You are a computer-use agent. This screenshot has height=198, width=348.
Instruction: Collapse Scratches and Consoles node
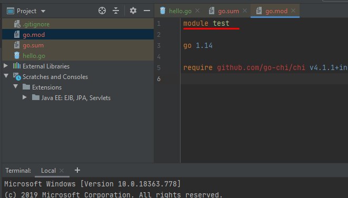pos(6,76)
